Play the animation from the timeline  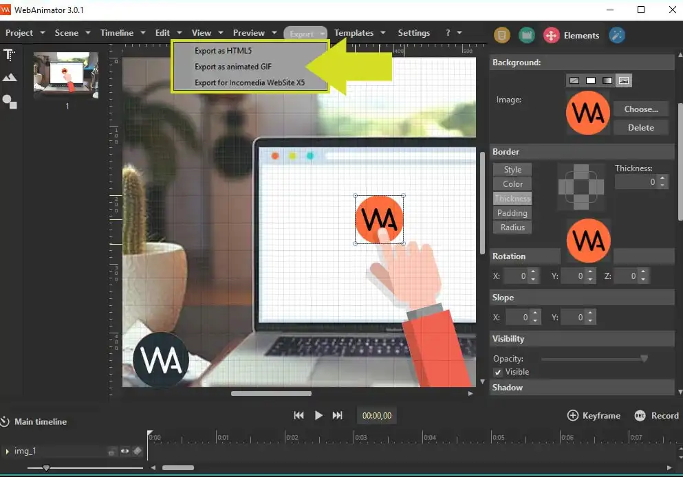[x=318, y=415]
